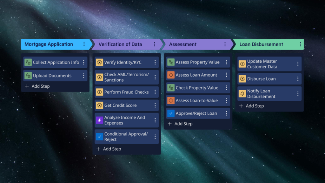Click Add Step in the Assessment column

(x=180, y=124)
